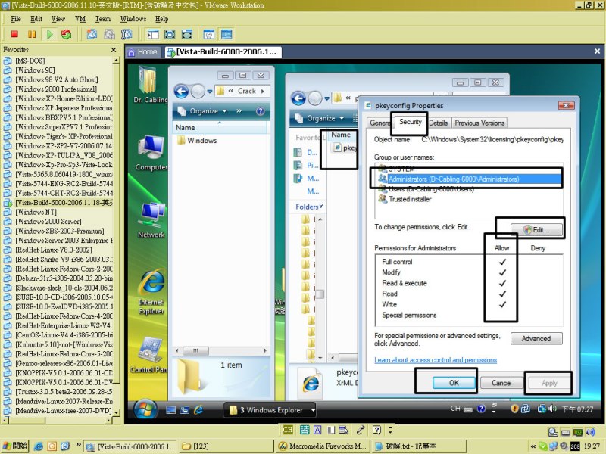Switch to the Previous Versions tab
This screenshot has height=454, width=606.
[479, 123]
